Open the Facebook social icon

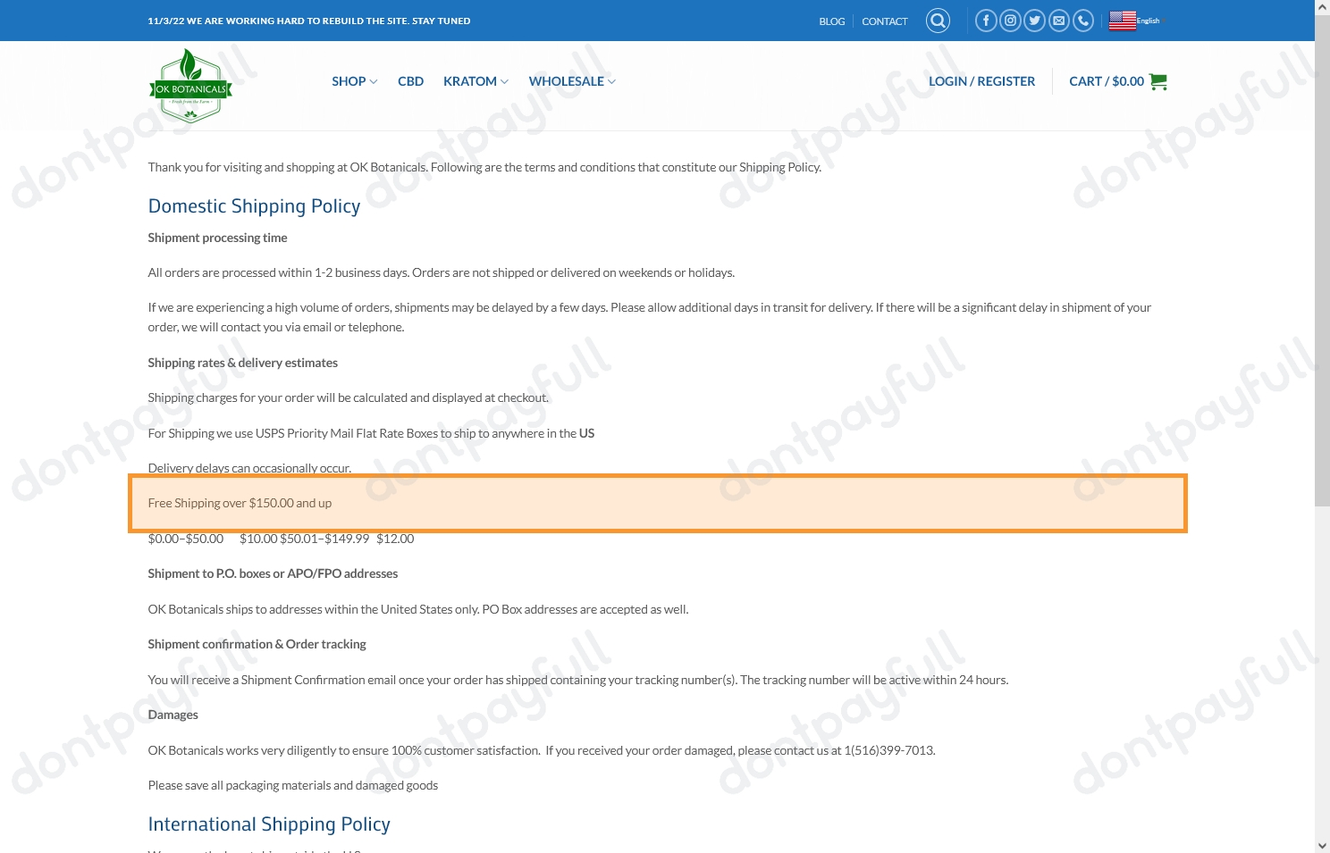(986, 21)
